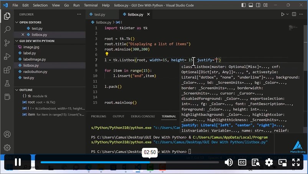This screenshot has height=174, width=308.
Task: Toggle closed captions CC button
Action: tap(242, 162)
